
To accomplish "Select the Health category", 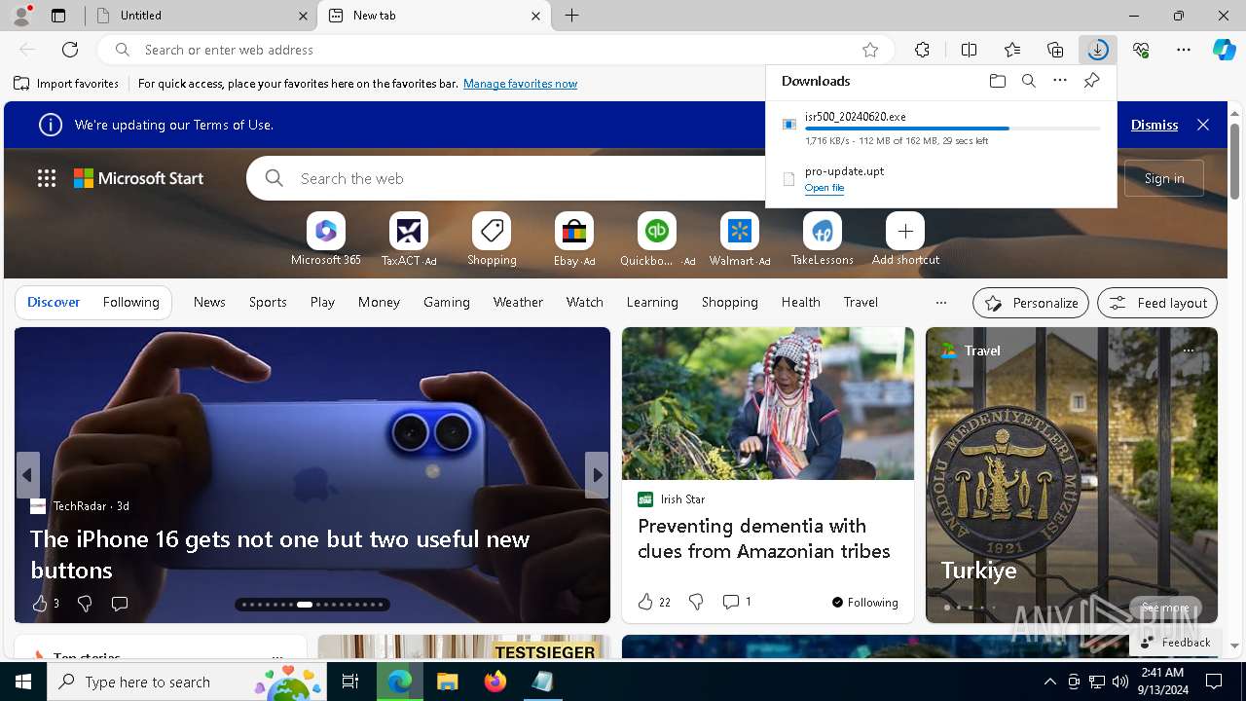I will 801,303.
